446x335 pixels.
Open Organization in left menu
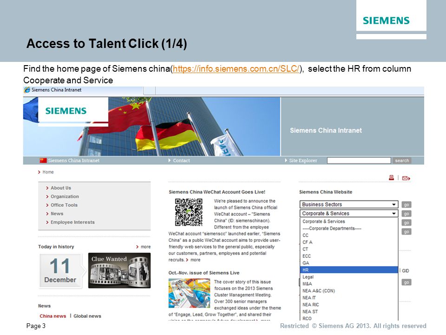65,196
